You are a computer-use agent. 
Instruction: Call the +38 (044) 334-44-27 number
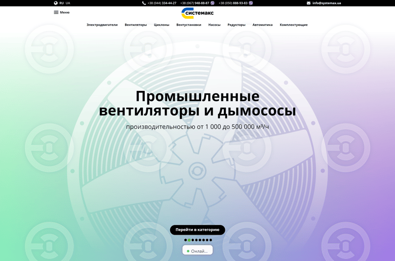(162, 3)
